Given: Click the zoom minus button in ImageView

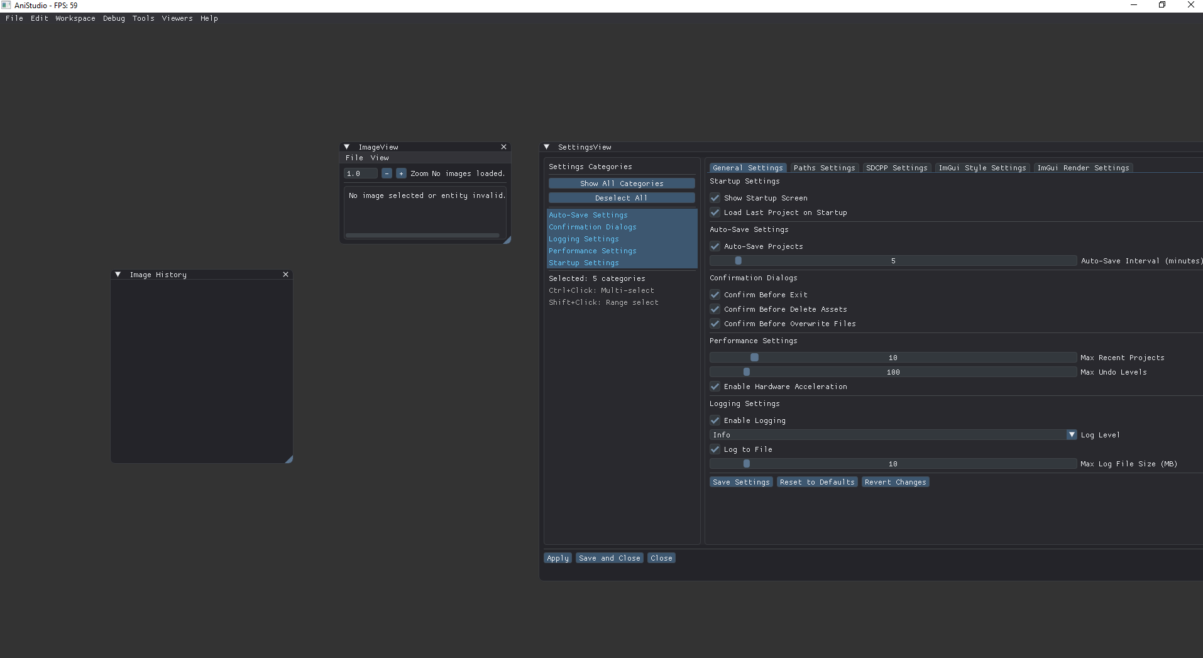Looking at the screenshot, I should point(387,173).
